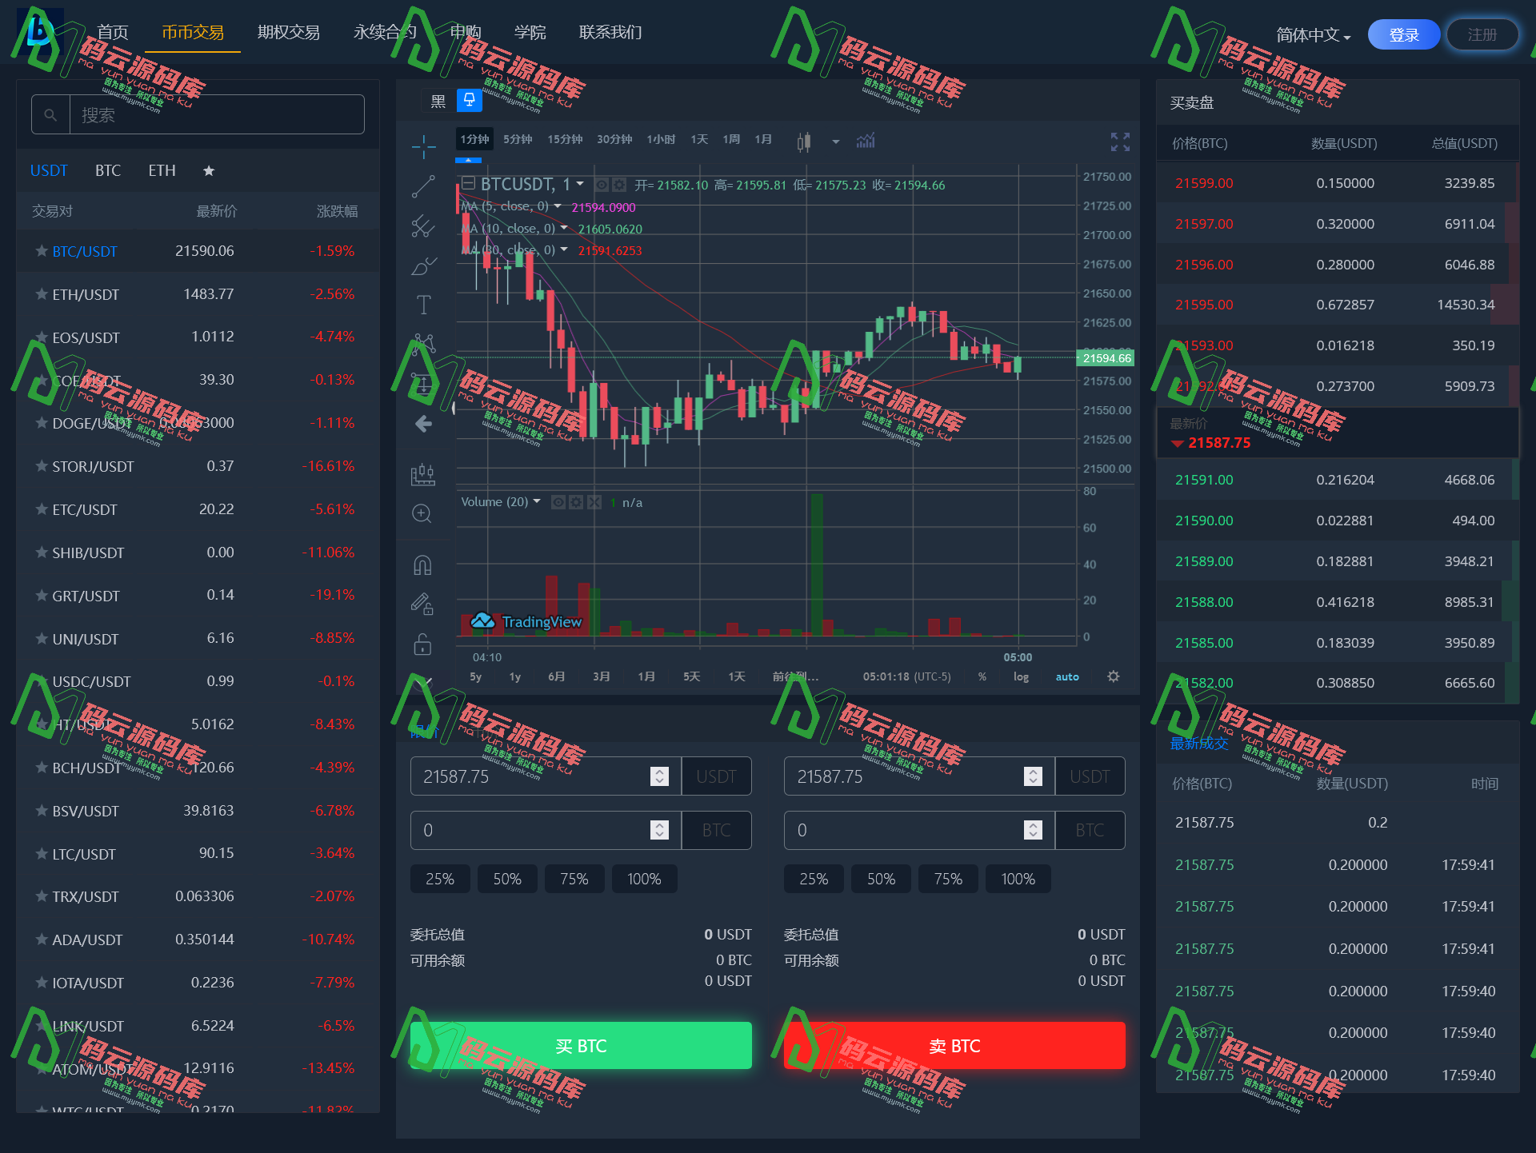
Task: Click the 登录 login button
Action: (x=1404, y=35)
